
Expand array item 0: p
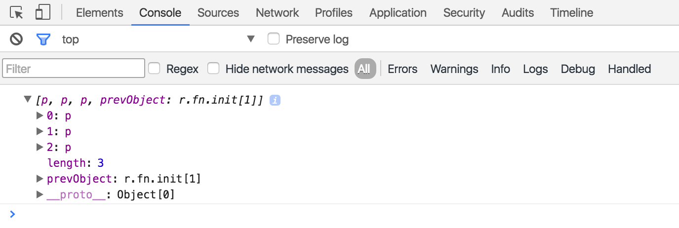40,116
